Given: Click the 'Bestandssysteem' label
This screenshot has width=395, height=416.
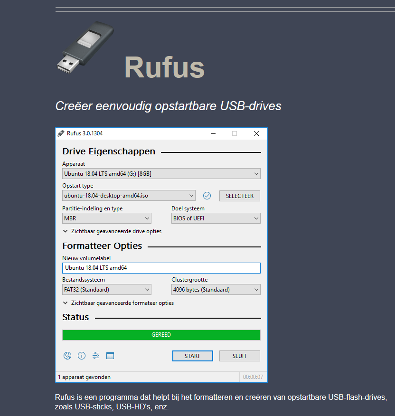Looking at the screenshot, I should point(84,280).
